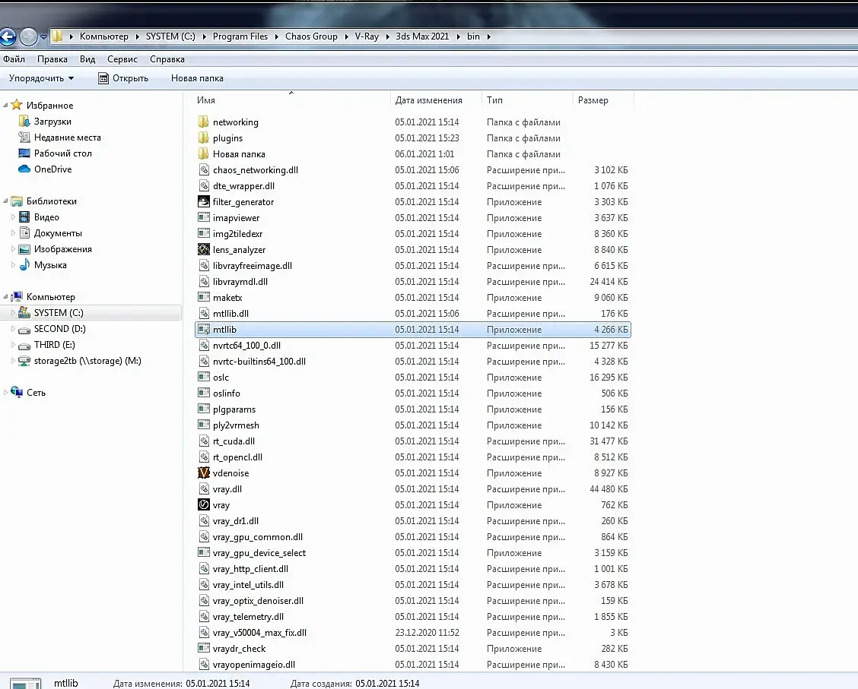The width and height of the screenshot is (858, 689).
Task: Click the chaos_networking.dll file icon
Action: (x=204, y=170)
